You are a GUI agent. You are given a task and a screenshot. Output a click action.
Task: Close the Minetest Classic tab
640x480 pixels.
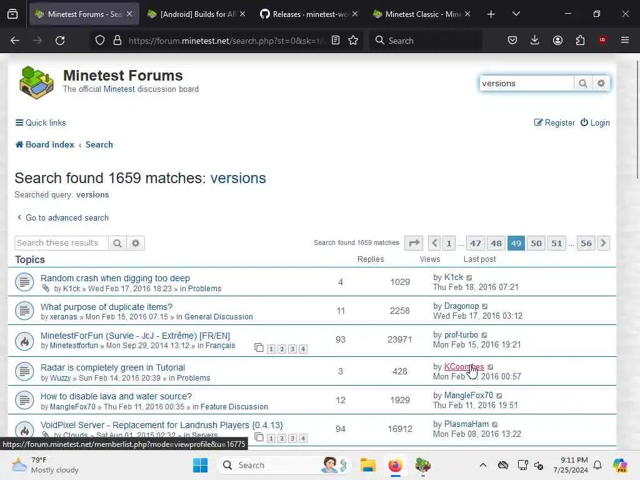point(467,14)
